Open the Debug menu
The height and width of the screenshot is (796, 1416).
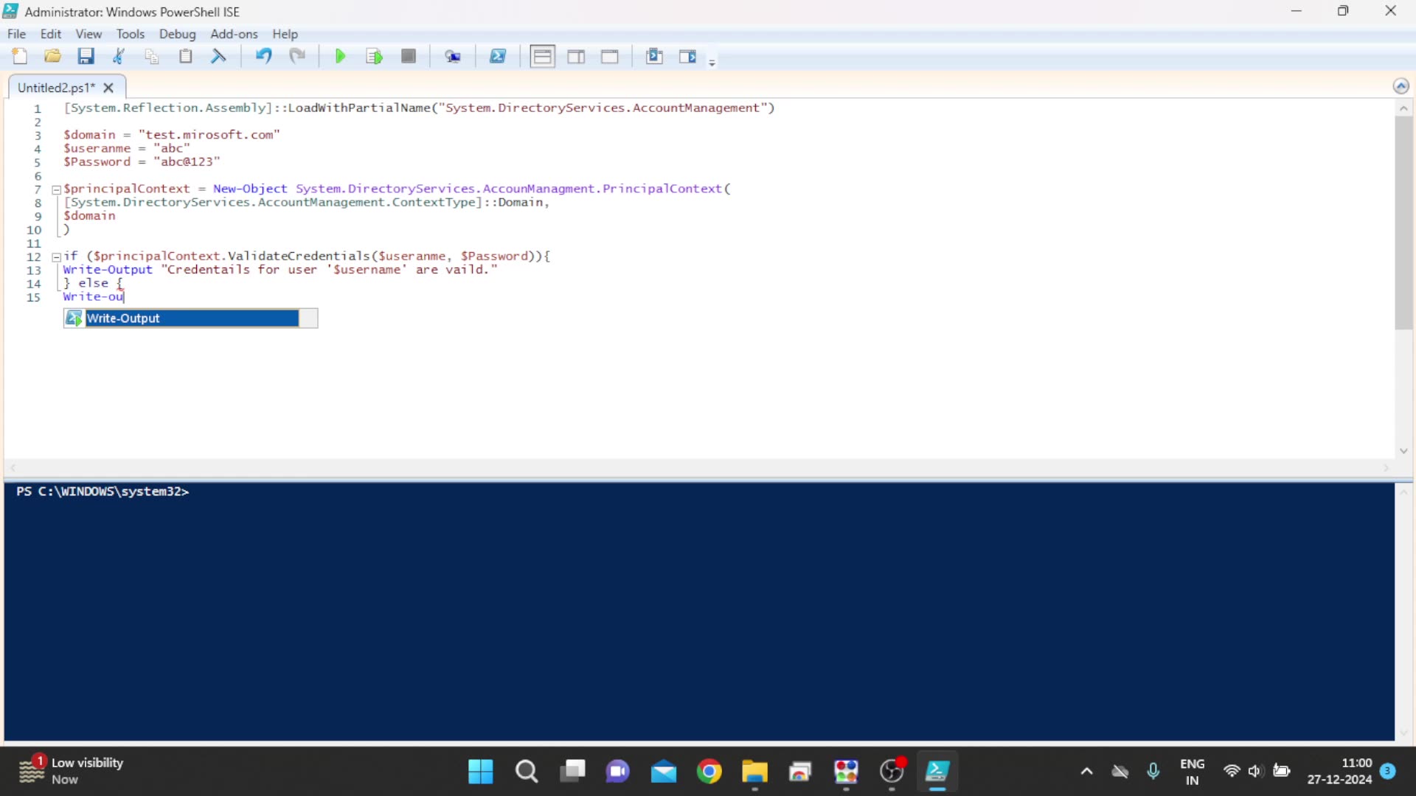coord(177,34)
